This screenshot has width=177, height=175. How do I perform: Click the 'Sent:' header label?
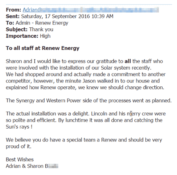(x=13, y=16)
